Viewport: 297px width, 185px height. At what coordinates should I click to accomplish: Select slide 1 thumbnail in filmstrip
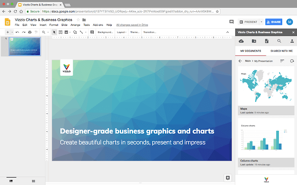coord(25,46)
